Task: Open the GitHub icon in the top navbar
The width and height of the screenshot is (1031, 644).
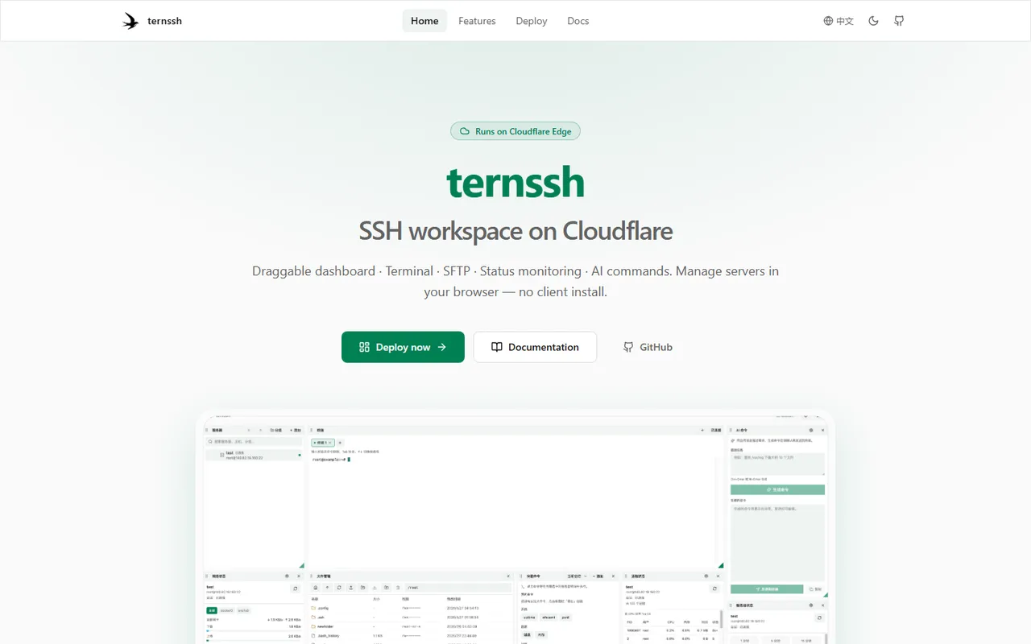Action: pos(899,21)
